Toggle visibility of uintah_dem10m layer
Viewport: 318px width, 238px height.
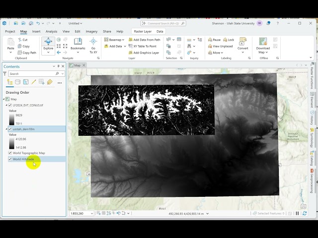[x=10, y=129]
